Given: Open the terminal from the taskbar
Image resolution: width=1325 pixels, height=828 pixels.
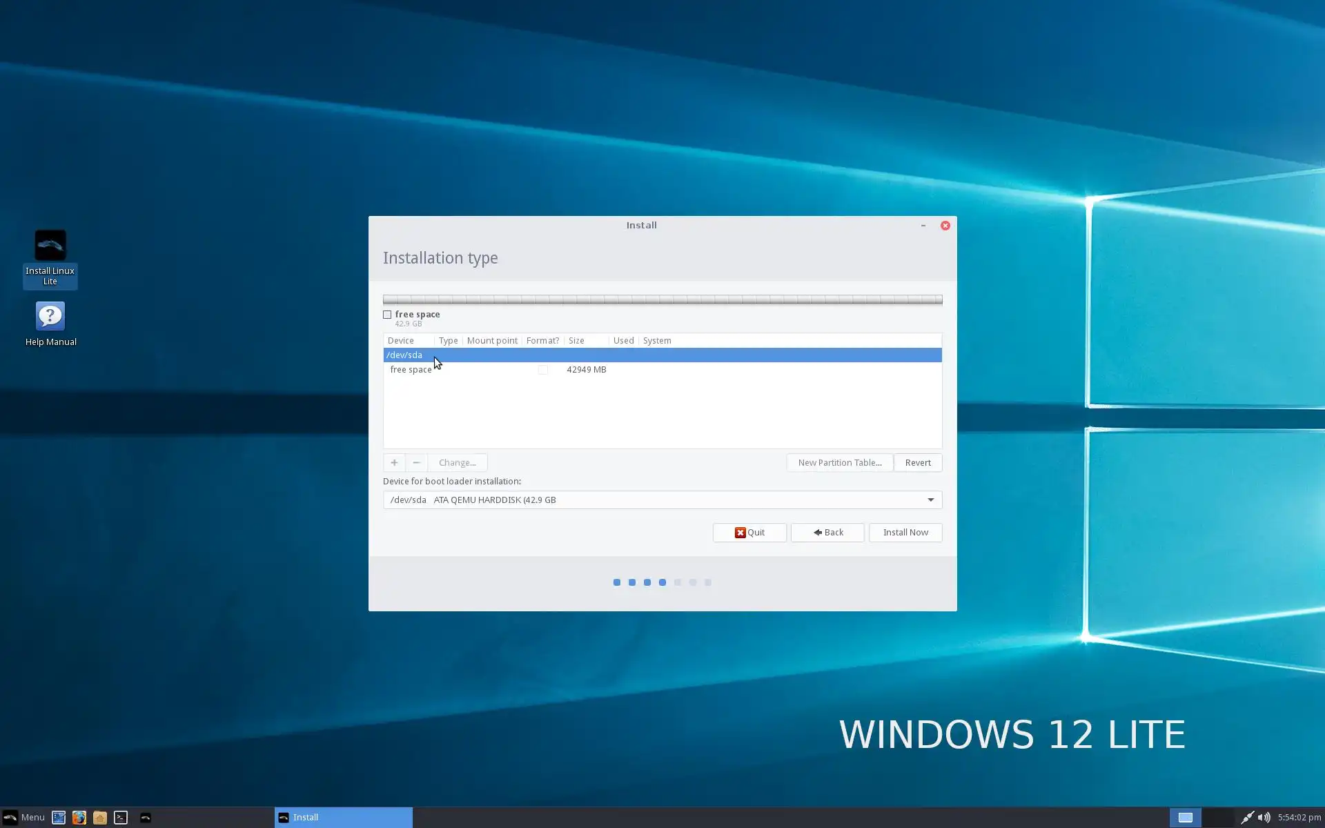Looking at the screenshot, I should coord(121,818).
